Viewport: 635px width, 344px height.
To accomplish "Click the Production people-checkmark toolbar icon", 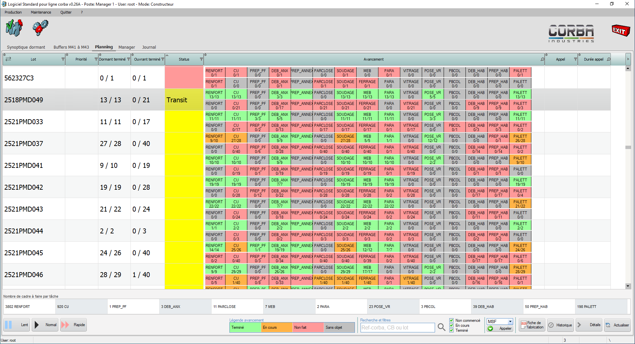I will 14,28.
